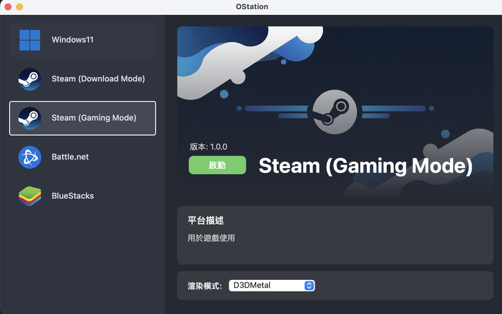Click the version text 版本: 1.0.0

click(x=209, y=147)
